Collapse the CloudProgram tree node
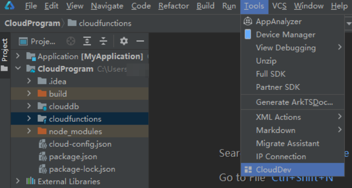The image size is (352, 188). (18, 68)
